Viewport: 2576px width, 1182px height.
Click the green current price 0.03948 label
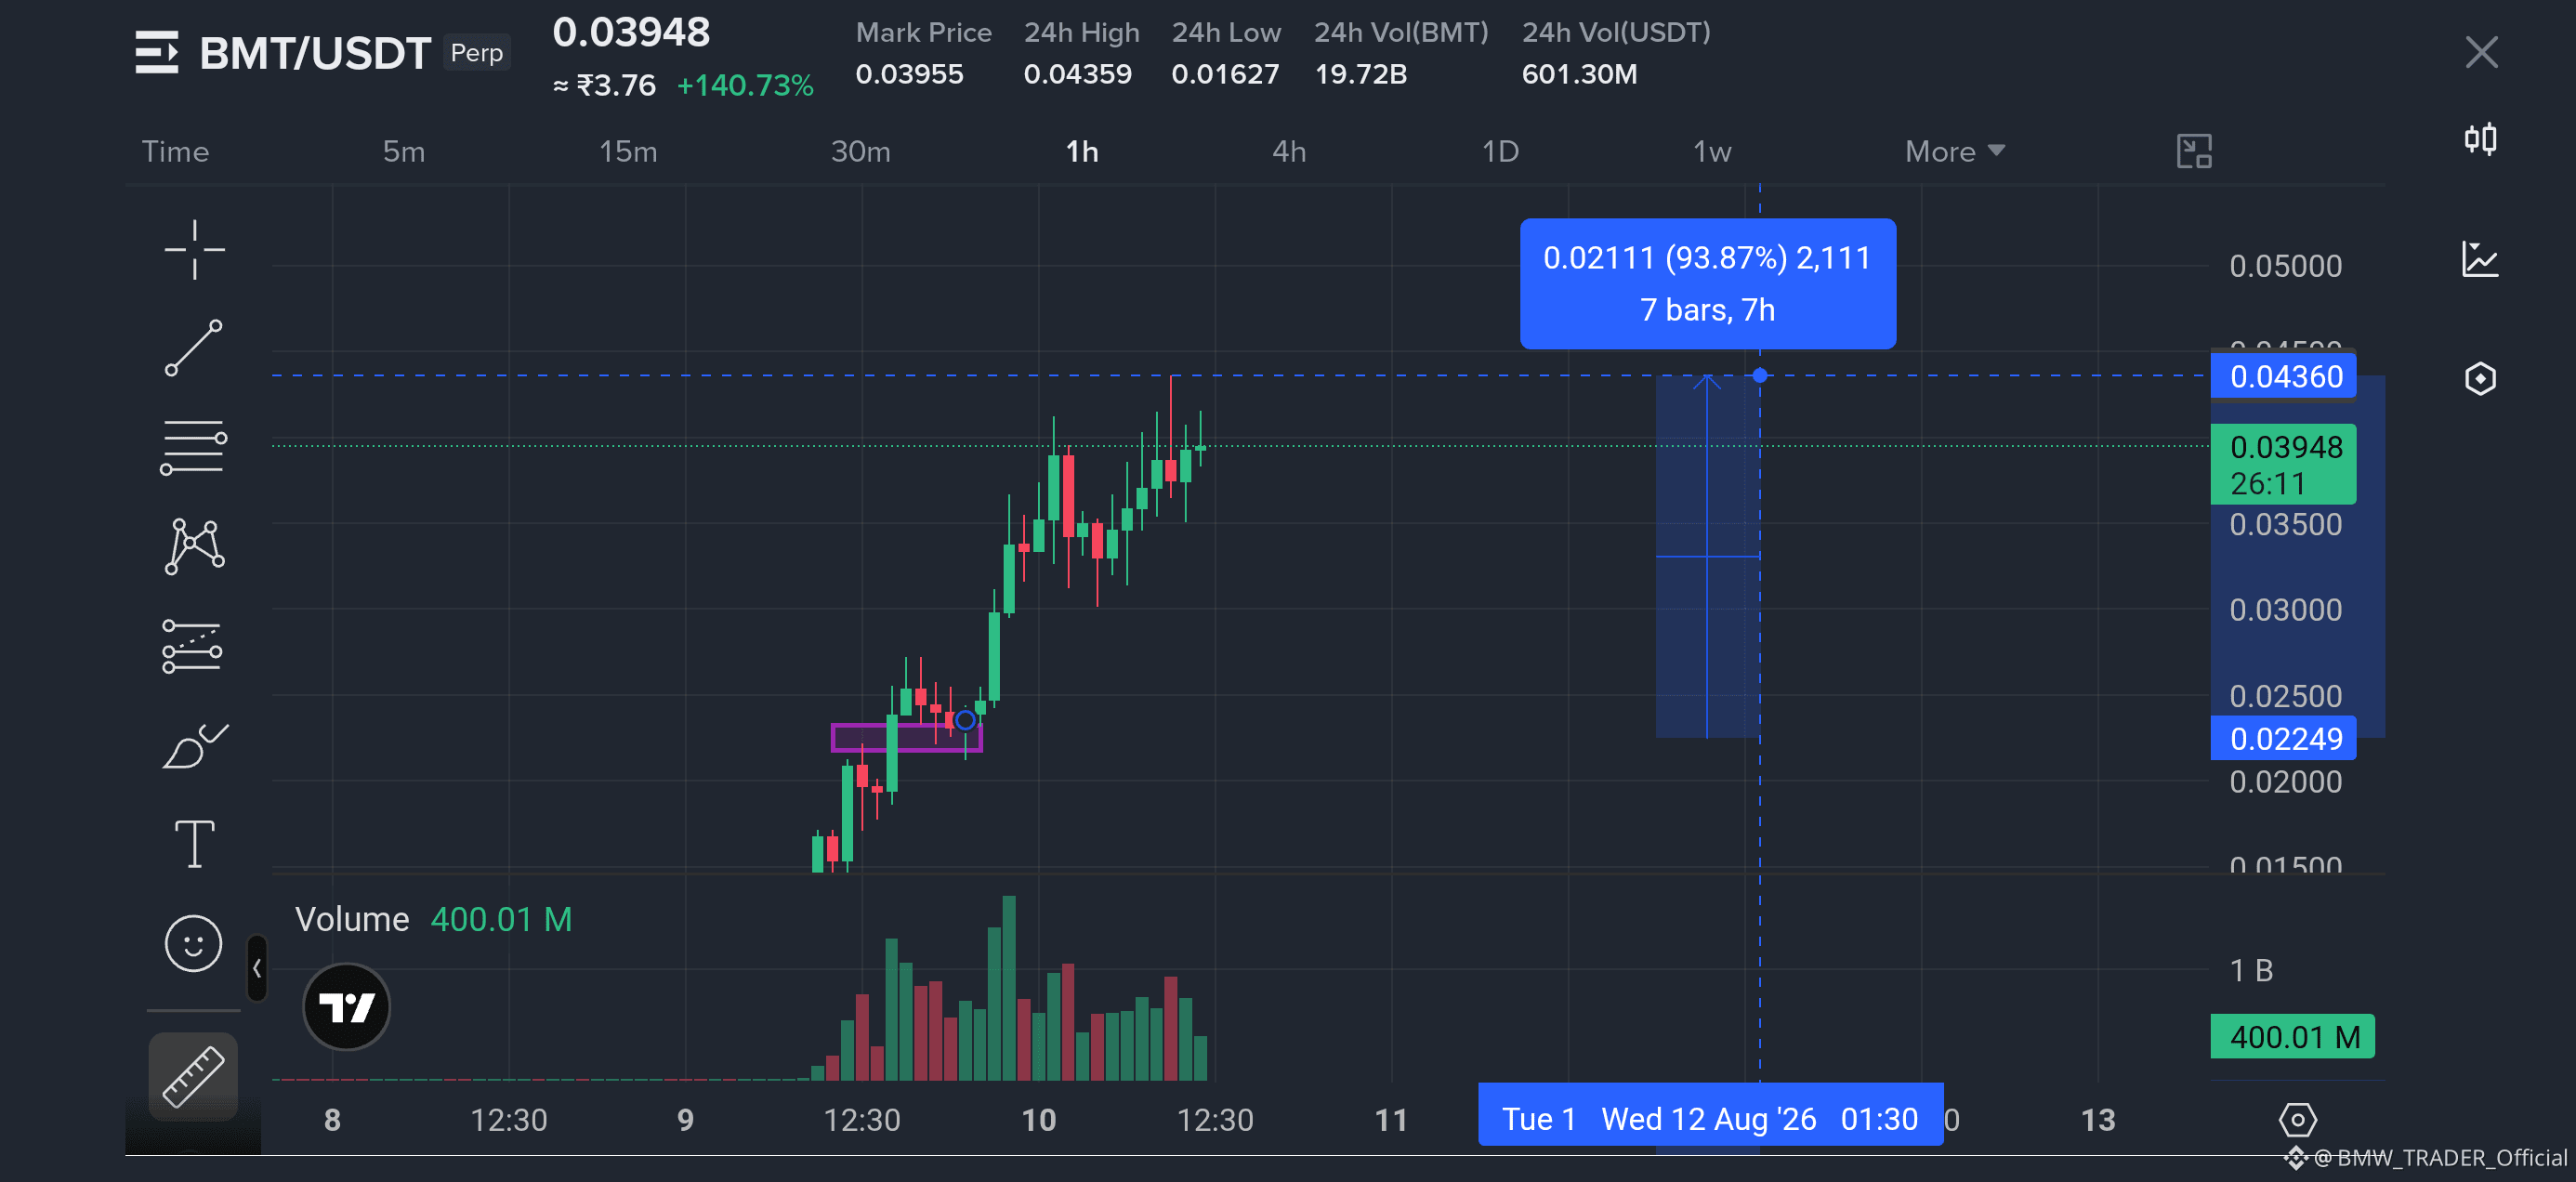(2283, 464)
